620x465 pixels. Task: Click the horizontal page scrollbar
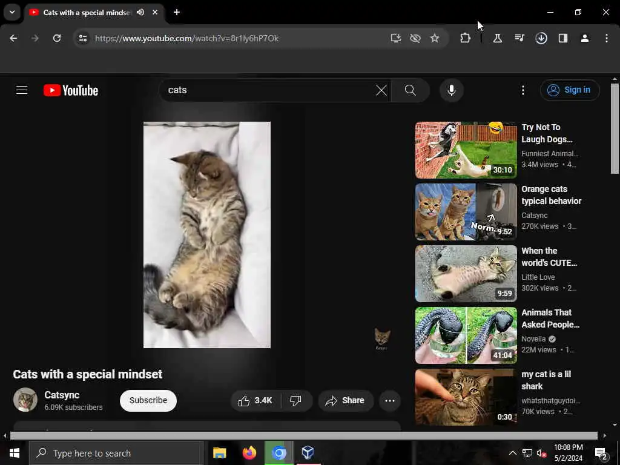tap(304, 435)
